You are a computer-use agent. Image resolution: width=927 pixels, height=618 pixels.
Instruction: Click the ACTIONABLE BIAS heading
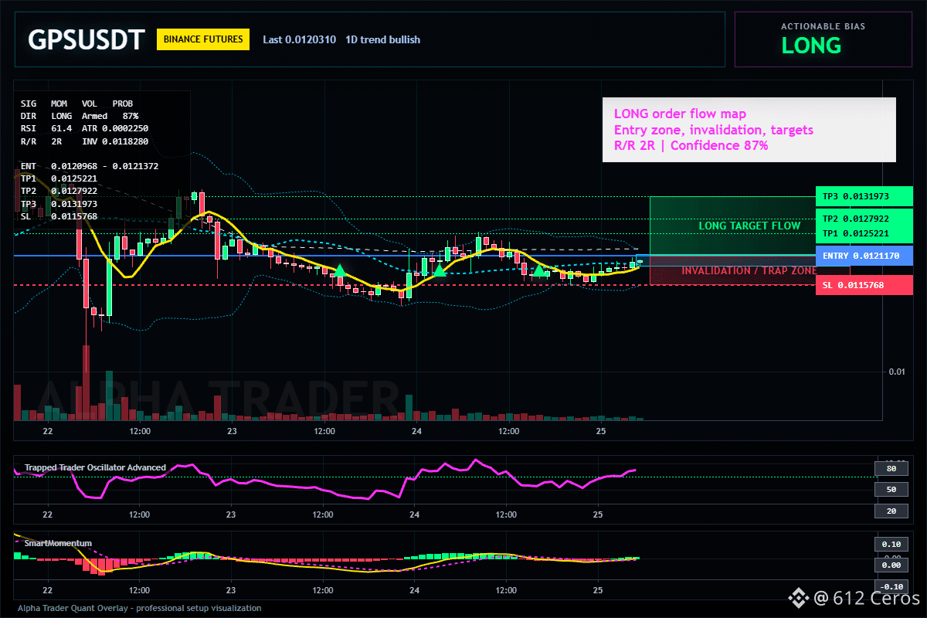click(x=823, y=26)
